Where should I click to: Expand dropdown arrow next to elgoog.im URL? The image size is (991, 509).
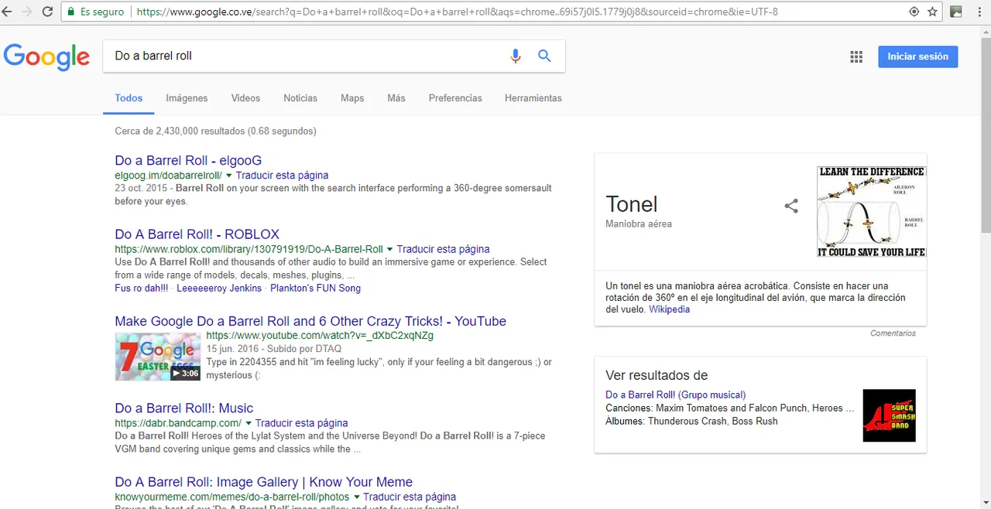[229, 176]
